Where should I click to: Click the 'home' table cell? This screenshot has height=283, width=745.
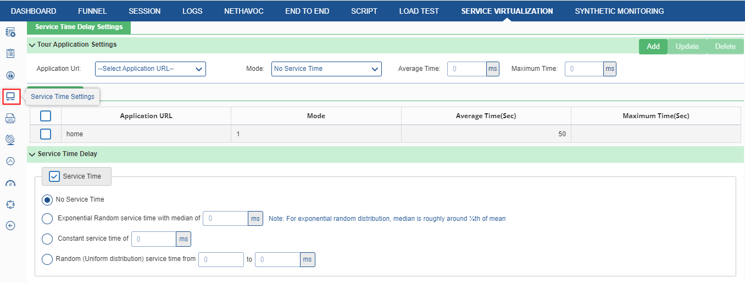click(146, 134)
